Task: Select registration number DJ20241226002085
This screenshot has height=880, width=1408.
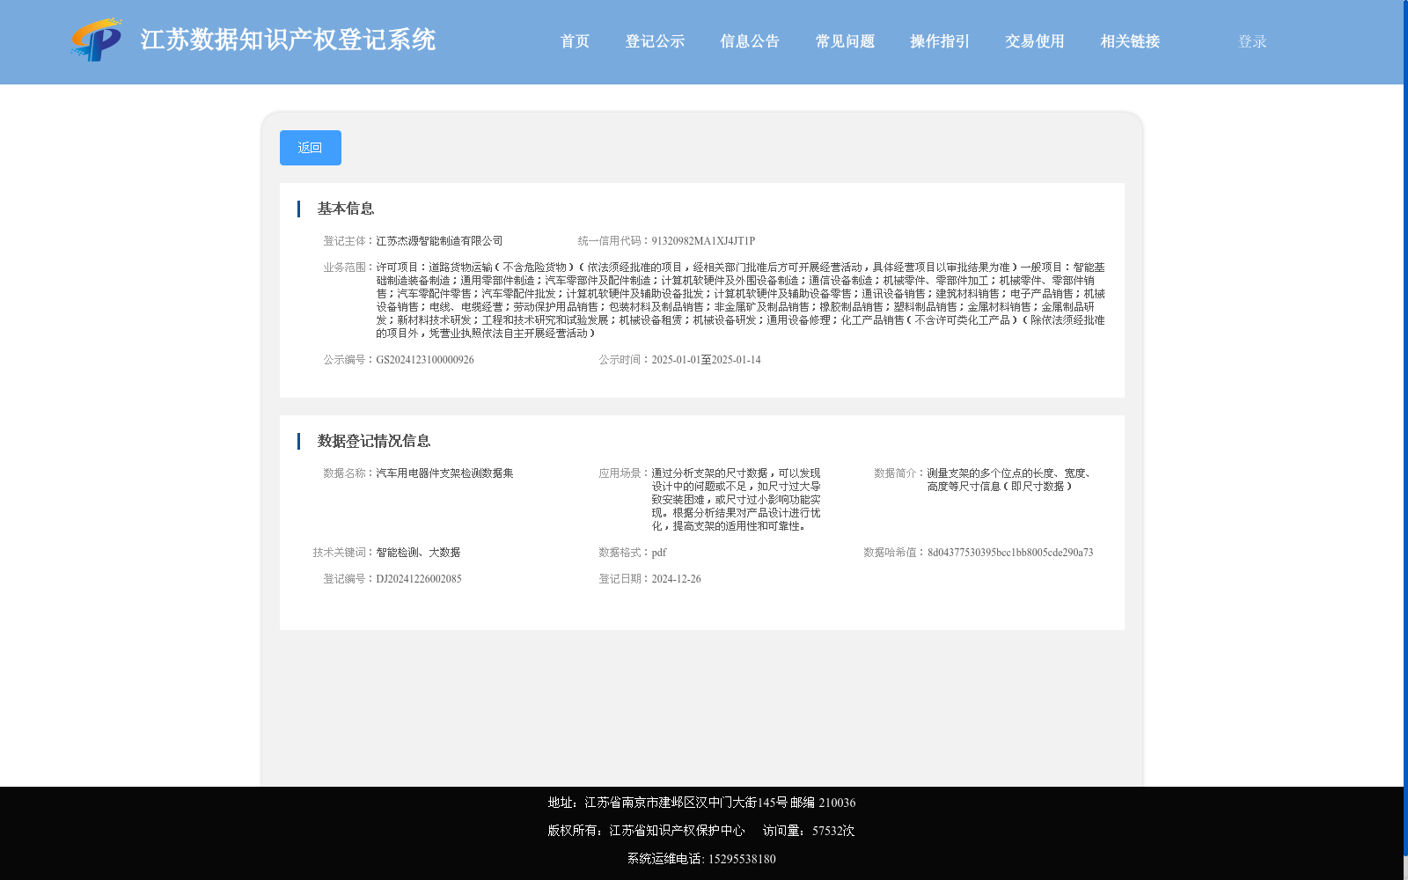Action: pyautogui.click(x=419, y=579)
